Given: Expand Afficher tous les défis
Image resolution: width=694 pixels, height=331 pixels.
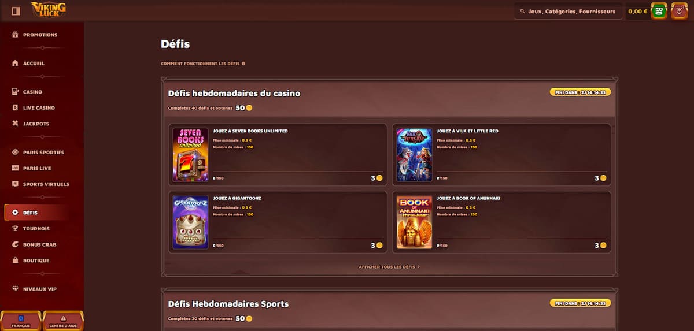Looking at the screenshot, I should click(389, 267).
